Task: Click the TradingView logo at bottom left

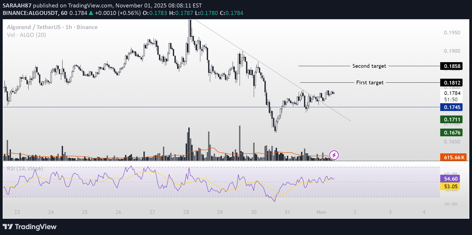Action: 30,227
